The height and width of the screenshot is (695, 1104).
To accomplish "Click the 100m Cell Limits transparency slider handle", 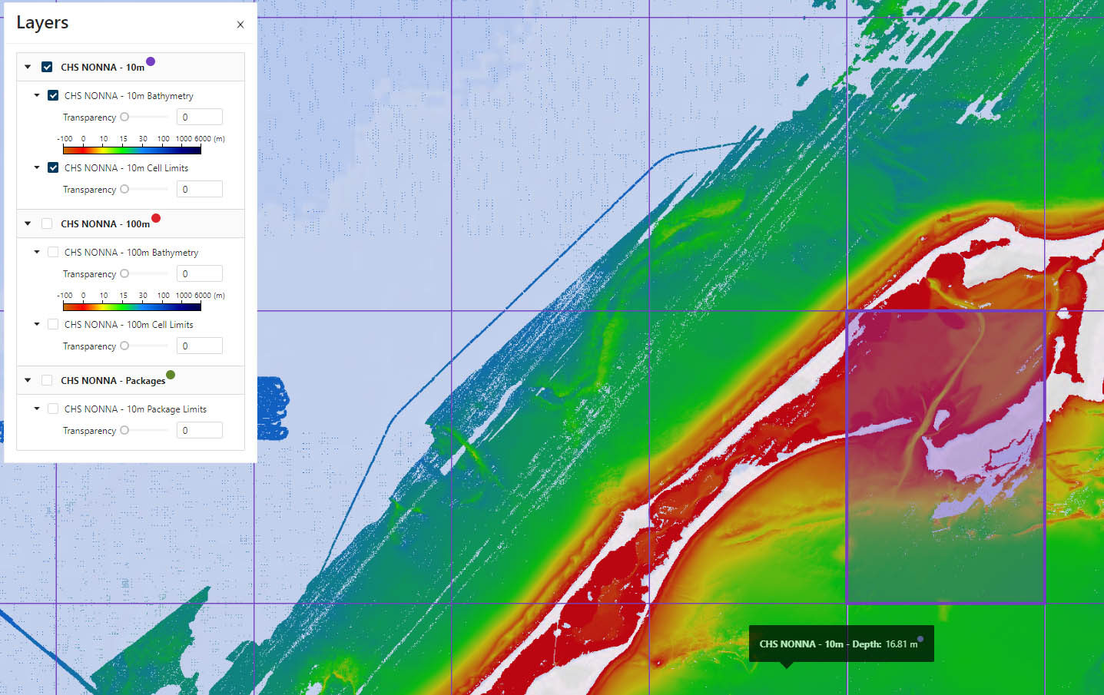I will (124, 346).
